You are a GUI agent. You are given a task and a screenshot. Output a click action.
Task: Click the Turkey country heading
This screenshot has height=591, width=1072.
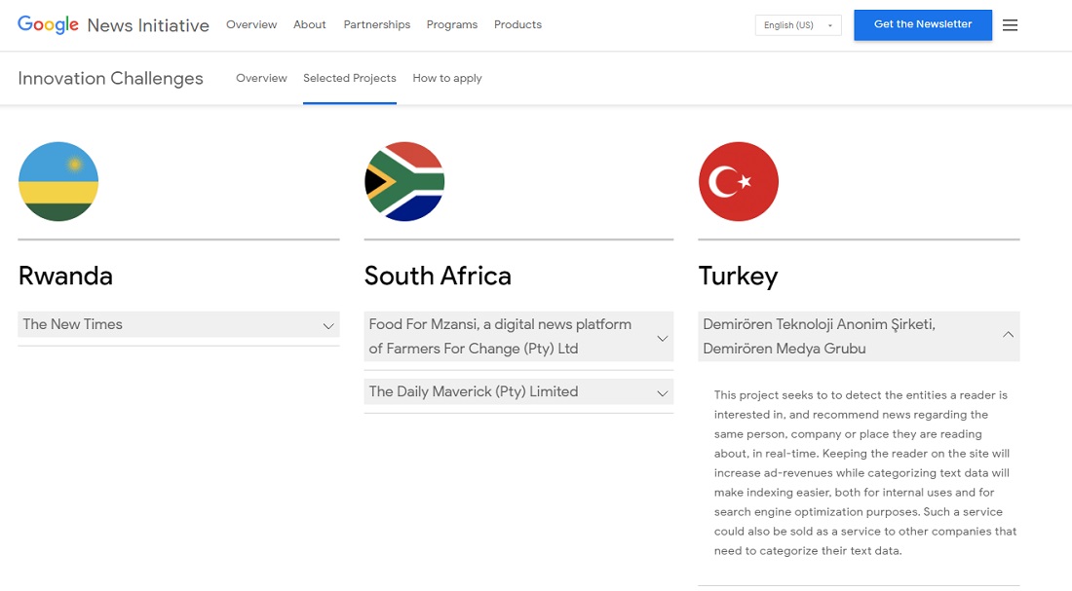pos(739,277)
